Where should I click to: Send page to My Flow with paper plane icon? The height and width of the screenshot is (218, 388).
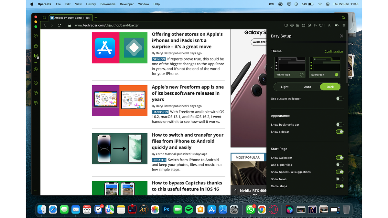[315, 25]
